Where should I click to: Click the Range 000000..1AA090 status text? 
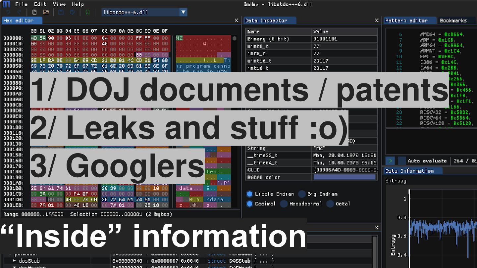[34, 214]
